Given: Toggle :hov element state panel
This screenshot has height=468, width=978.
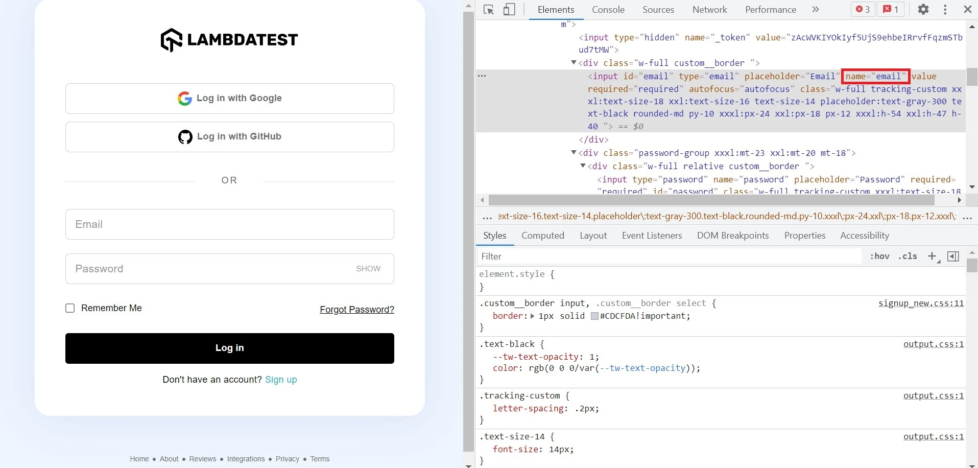Looking at the screenshot, I should 879,256.
